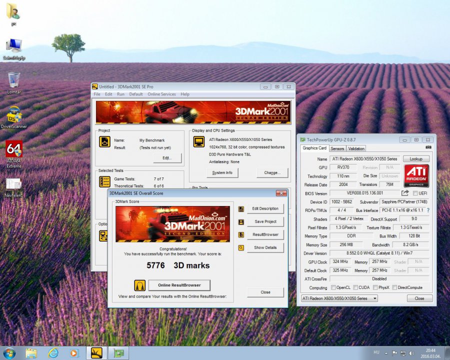Select the Graphics Card tab in GPU-Z
The height and width of the screenshot is (360, 450).
[x=314, y=148]
